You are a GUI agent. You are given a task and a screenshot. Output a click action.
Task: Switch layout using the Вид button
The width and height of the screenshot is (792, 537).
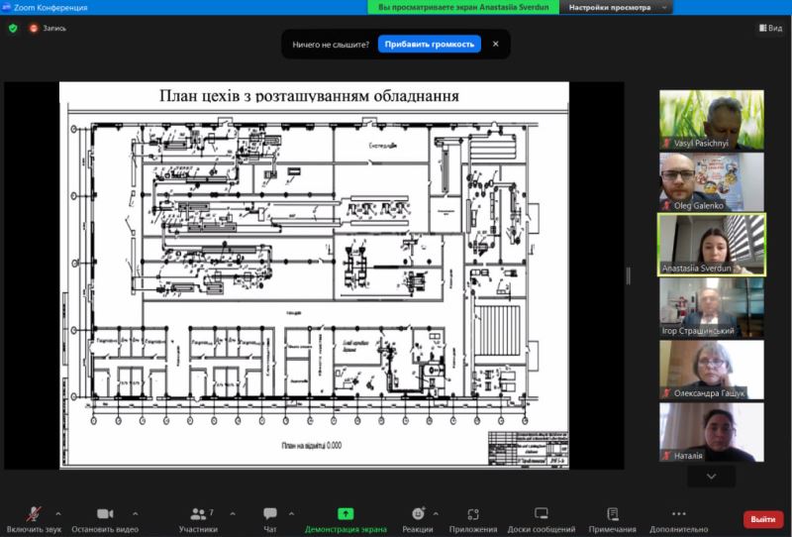769,28
